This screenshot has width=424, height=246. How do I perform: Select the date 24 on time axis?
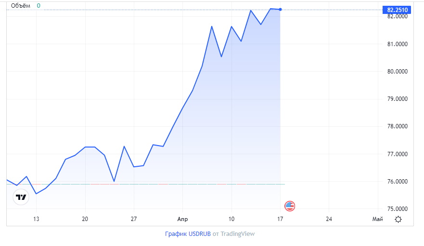pyautogui.click(x=329, y=219)
